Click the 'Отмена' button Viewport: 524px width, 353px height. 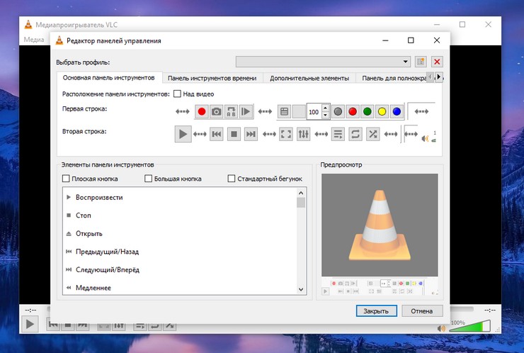point(422,310)
